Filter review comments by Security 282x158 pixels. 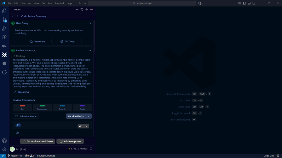62,107
